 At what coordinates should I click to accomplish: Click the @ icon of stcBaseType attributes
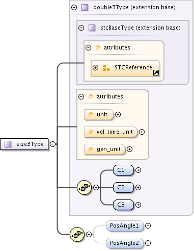pos(98,47)
